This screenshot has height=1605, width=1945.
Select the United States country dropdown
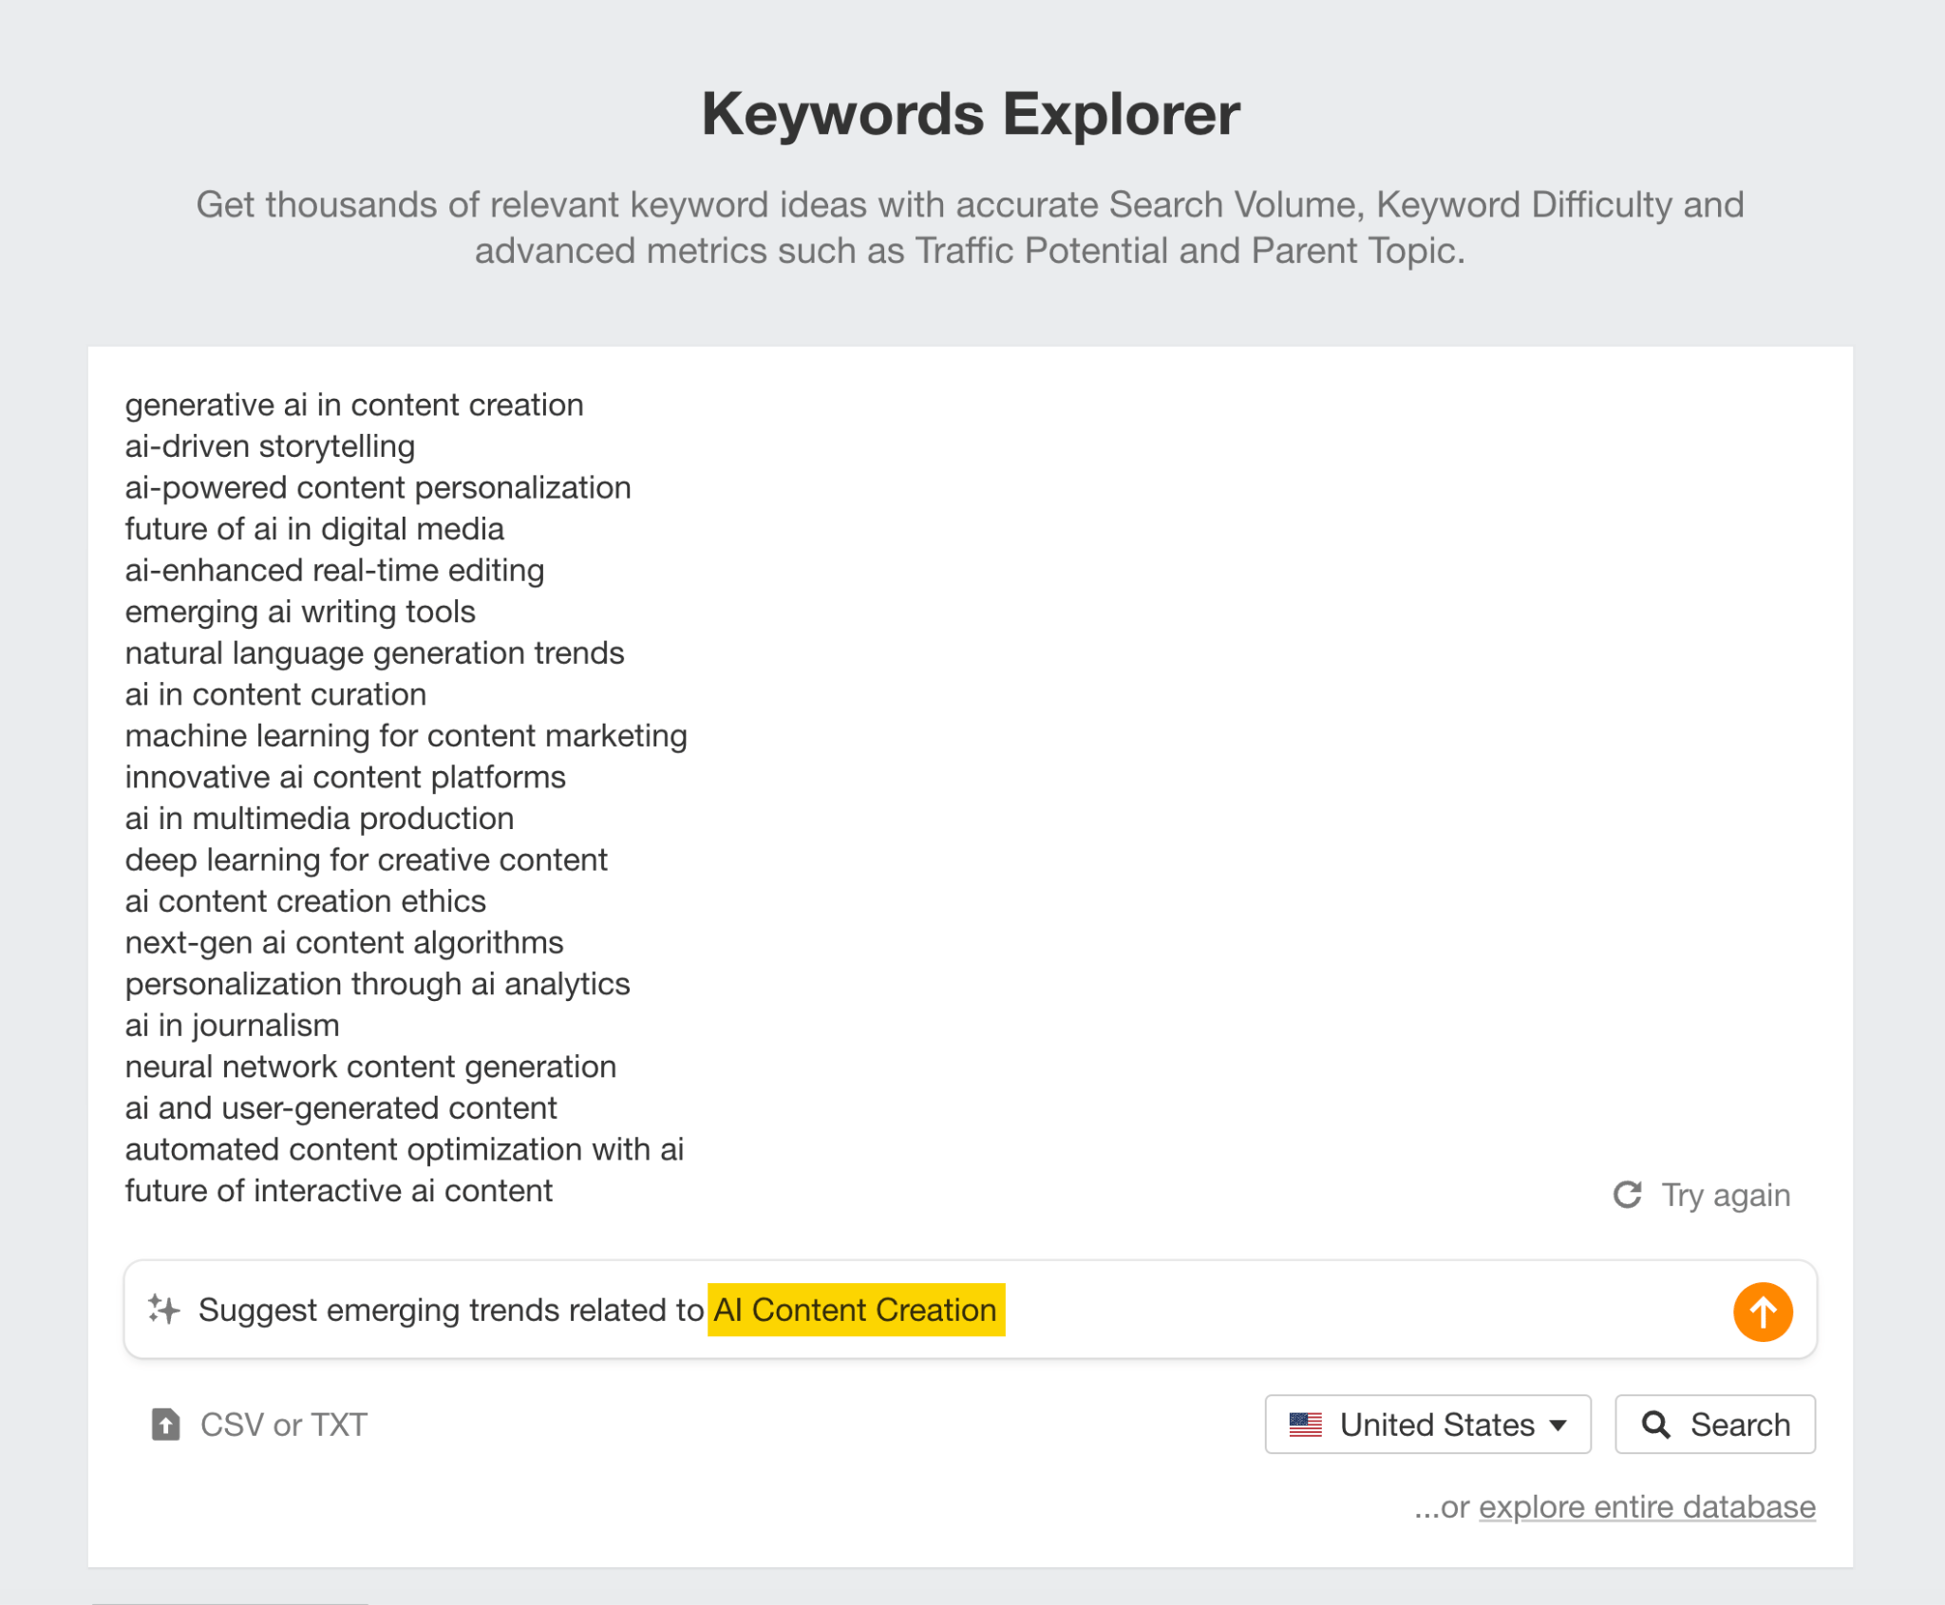1428,1425
